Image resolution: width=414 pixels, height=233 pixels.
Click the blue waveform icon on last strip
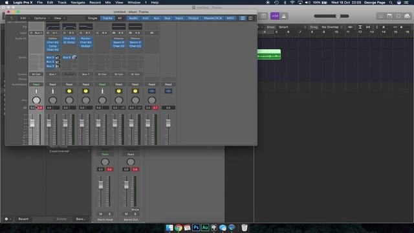tap(168, 91)
